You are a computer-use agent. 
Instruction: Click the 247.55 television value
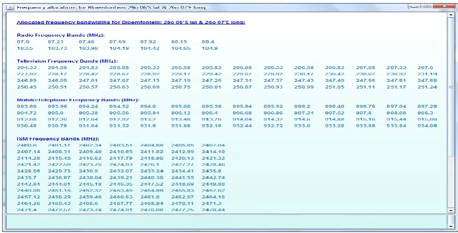click(x=365, y=80)
